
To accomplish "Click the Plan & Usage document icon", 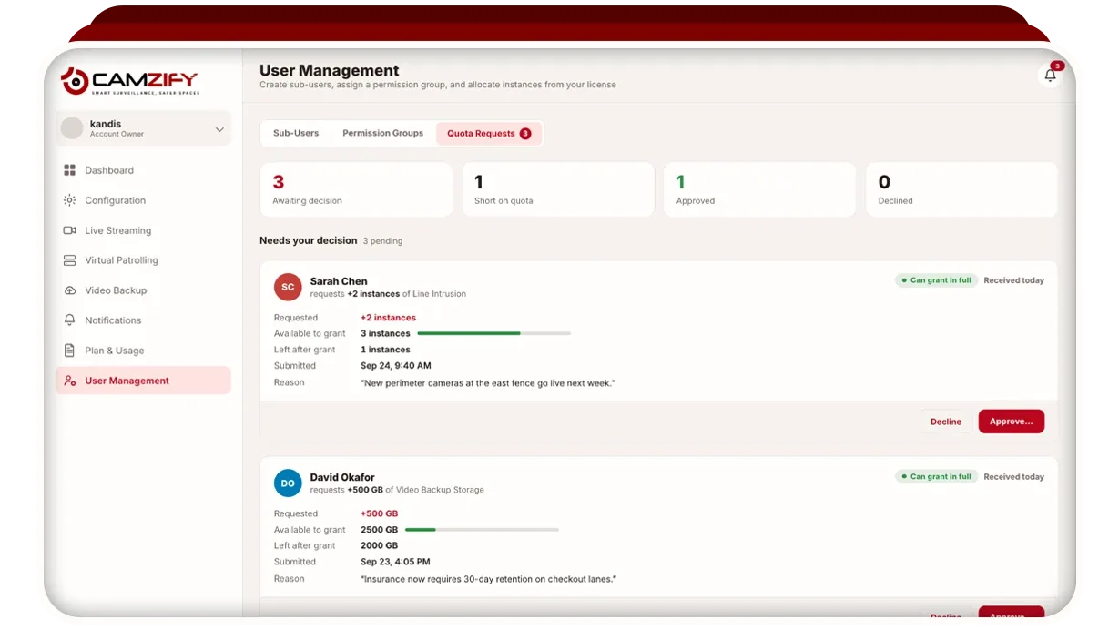I will (69, 351).
